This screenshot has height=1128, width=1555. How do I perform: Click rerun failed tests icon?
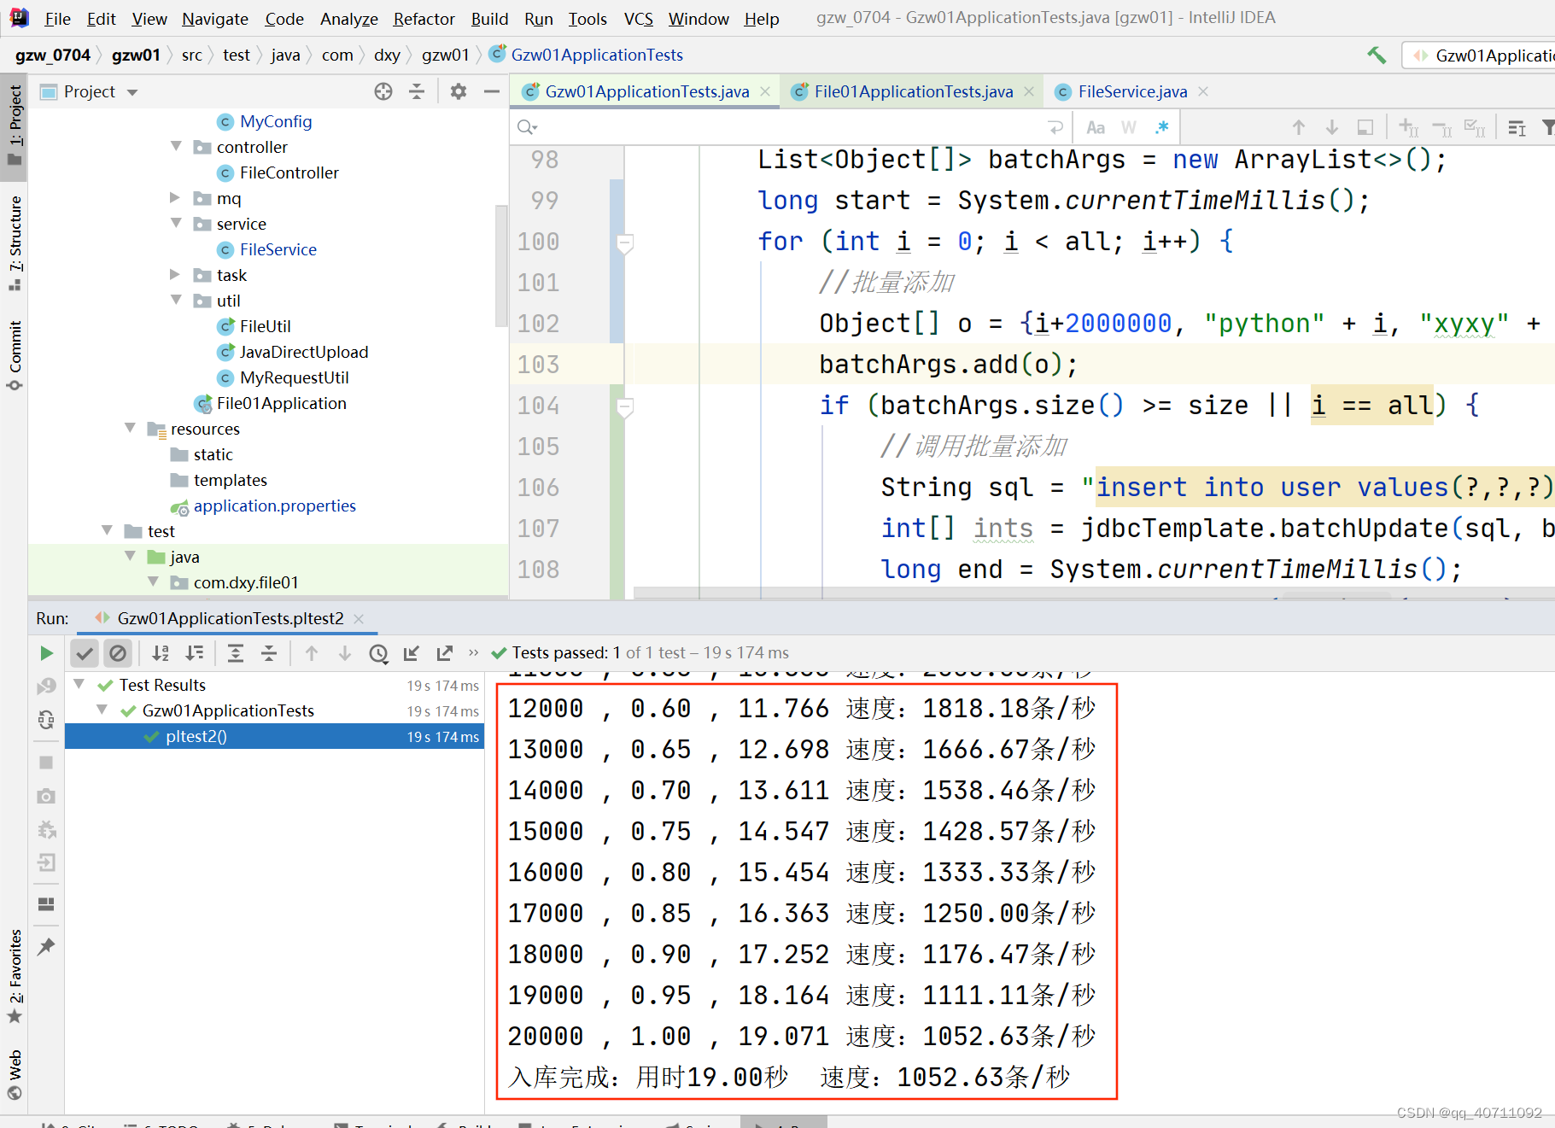(x=46, y=686)
